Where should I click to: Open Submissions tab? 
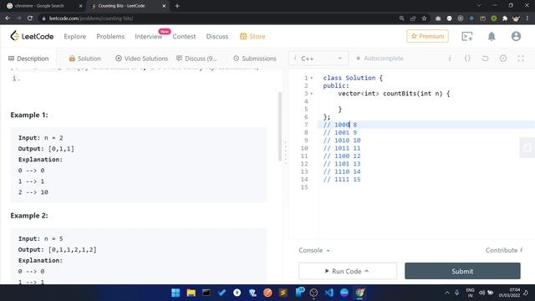pyautogui.click(x=255, y=59)
